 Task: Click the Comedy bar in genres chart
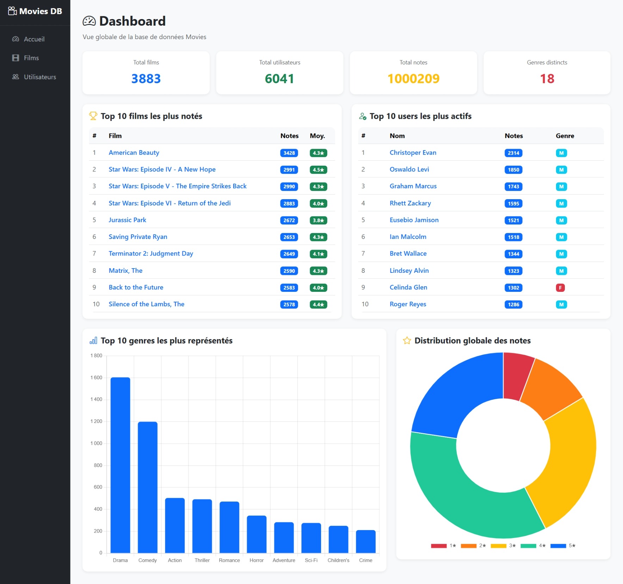[148, 487]
